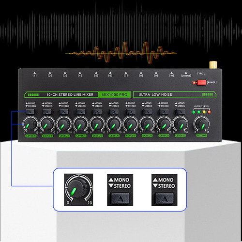
Task: Click the master OUTPUT knob
Action: pyautogui.click(x=202, y=124)
